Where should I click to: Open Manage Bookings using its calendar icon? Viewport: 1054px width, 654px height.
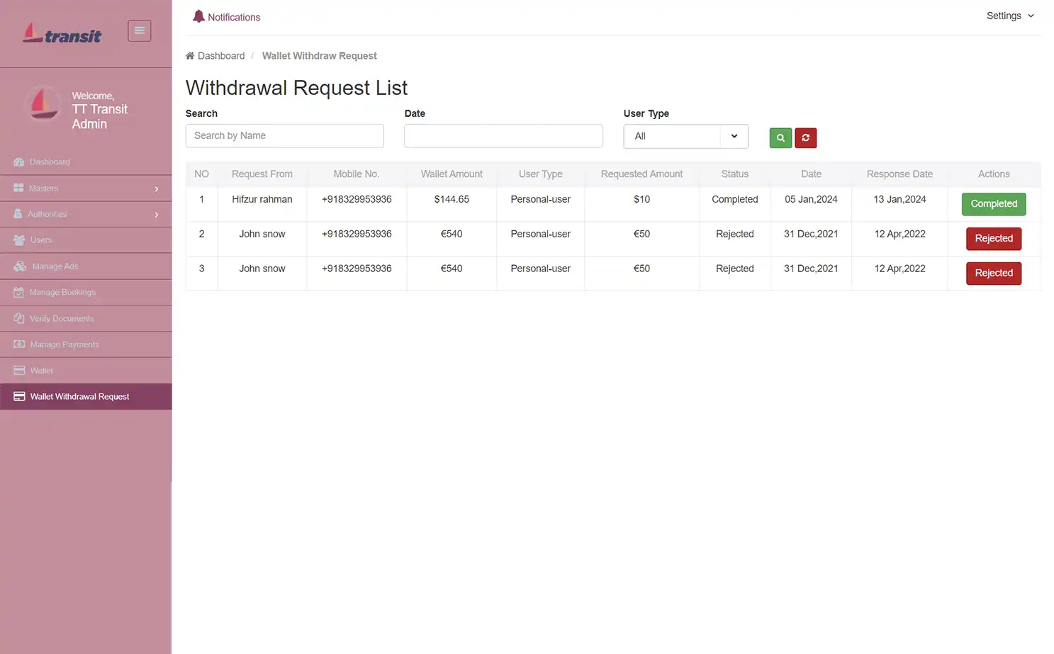coord(20,292)
